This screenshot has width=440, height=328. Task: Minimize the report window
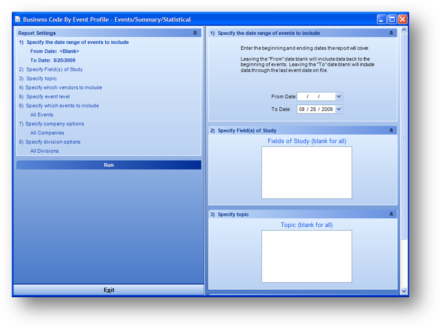coord(381,20)
